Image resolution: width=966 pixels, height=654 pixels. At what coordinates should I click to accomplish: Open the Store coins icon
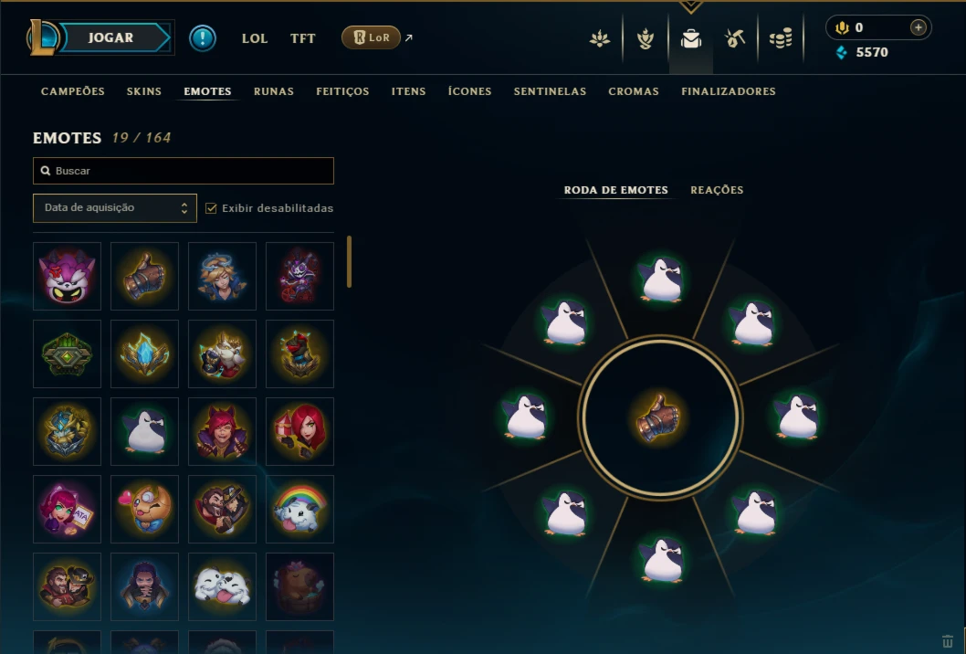(781, 39)
